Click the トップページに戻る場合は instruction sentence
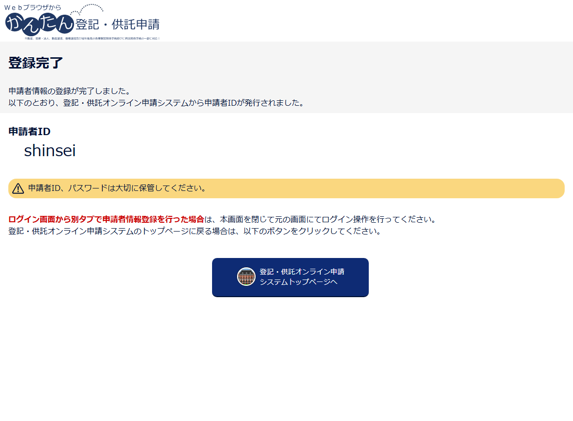This screenshot has height=421, width=573. coord(194,231)
